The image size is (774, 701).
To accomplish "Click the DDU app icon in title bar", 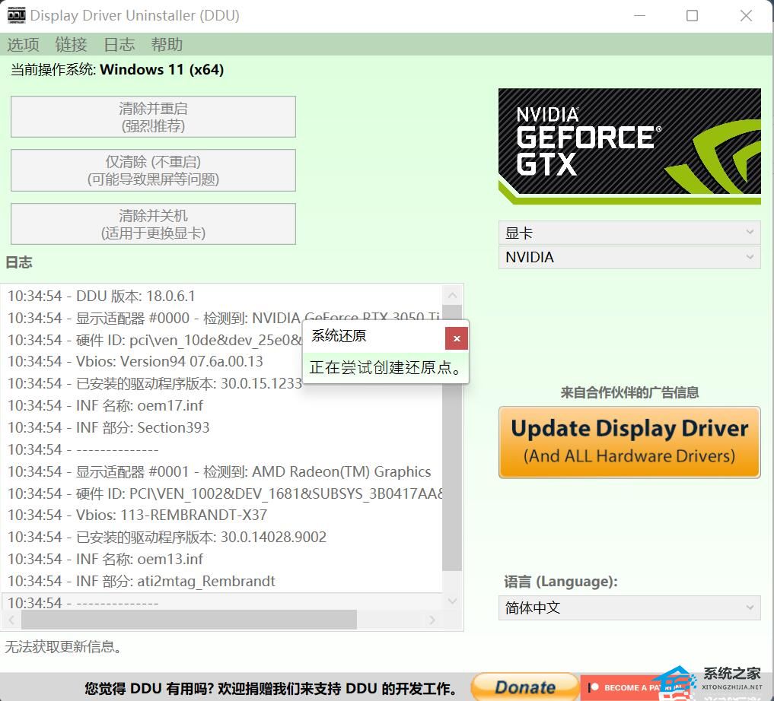I will point(16,15).
